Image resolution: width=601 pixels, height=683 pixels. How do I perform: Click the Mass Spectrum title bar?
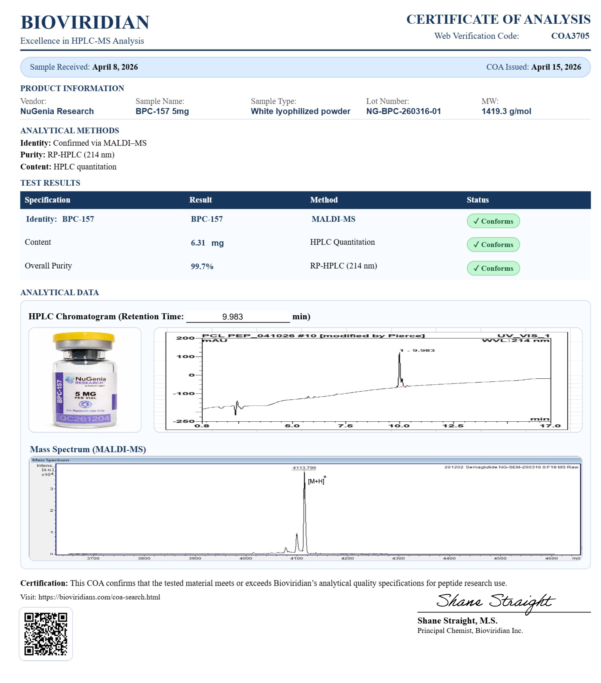click(50, 460)
